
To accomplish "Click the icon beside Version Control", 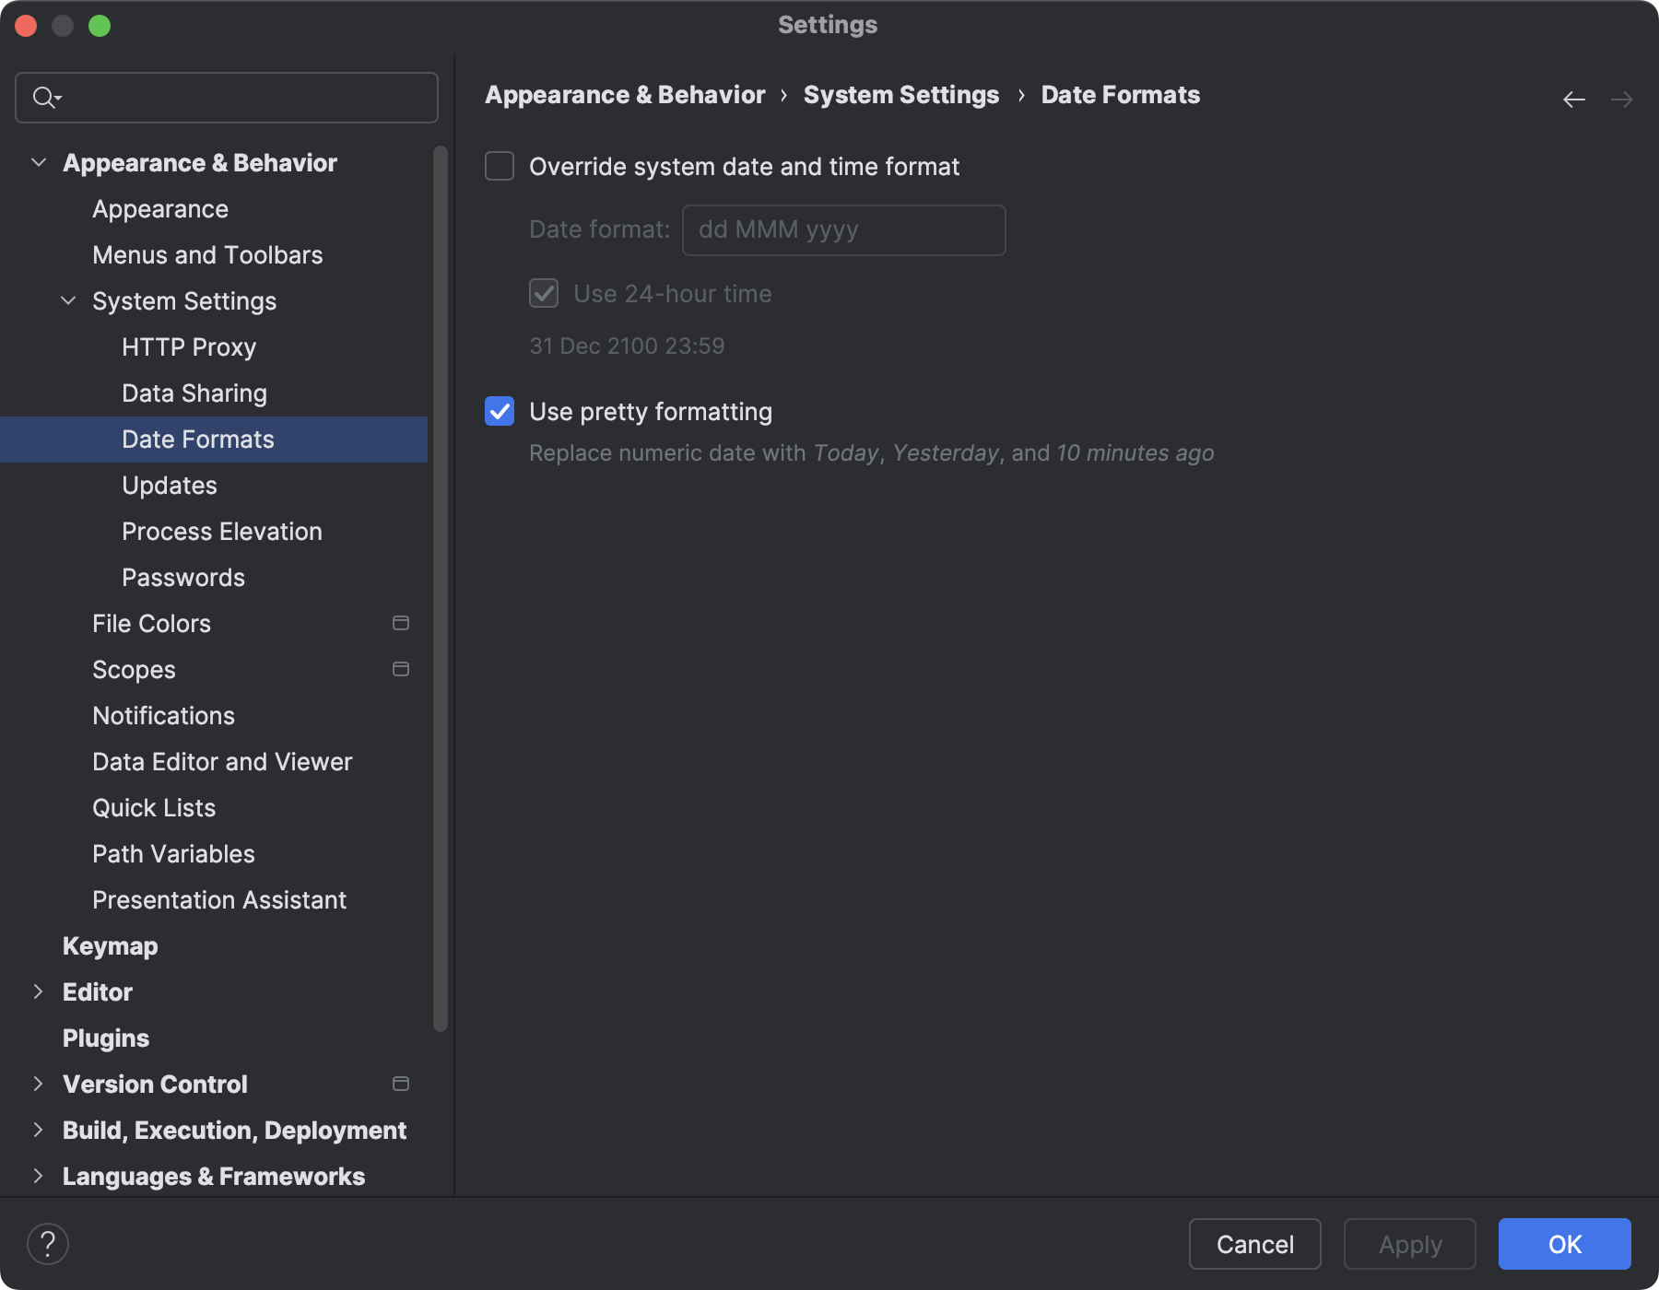I will (401, 1084).
